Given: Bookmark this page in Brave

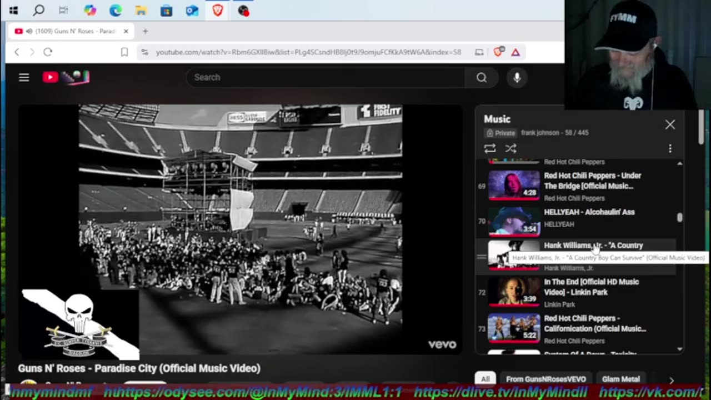Looking at the screenshot, I should coord(124,52).
